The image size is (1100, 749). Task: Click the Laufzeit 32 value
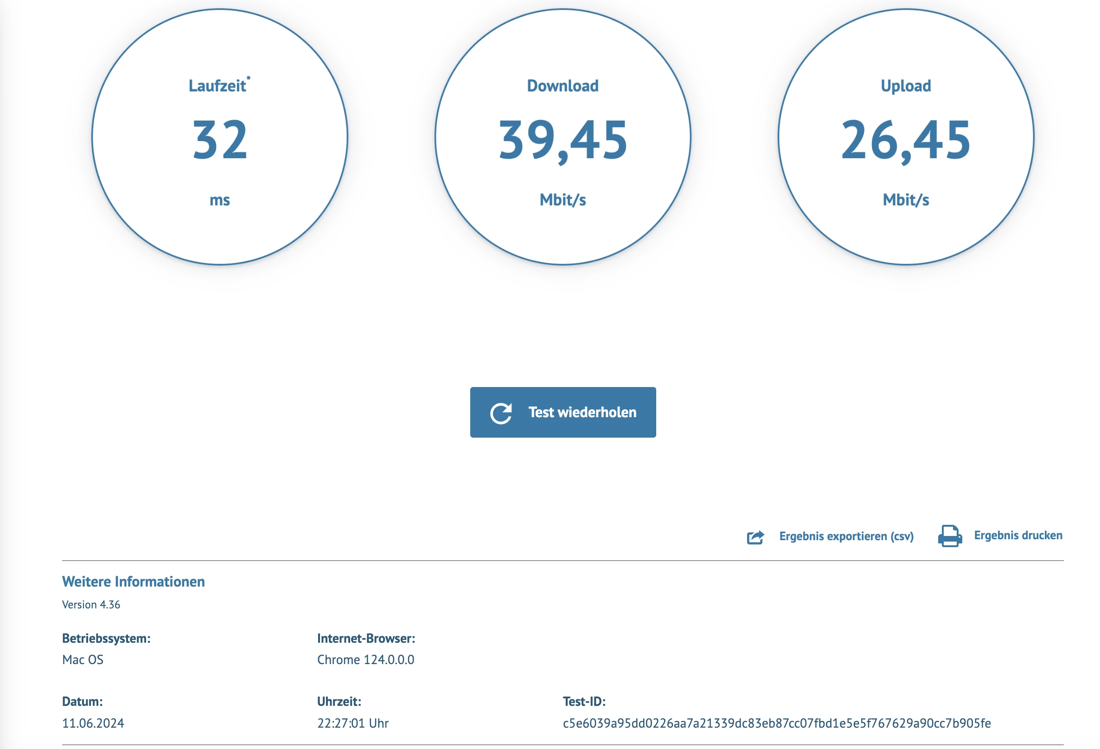coord(220,140)
